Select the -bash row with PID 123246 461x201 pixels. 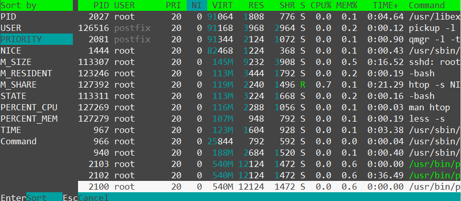pyautogui.click(x=269, y=73)
